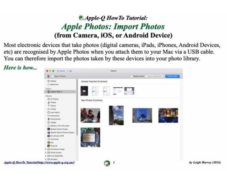Open the Places album

click(x=53, y=106)
